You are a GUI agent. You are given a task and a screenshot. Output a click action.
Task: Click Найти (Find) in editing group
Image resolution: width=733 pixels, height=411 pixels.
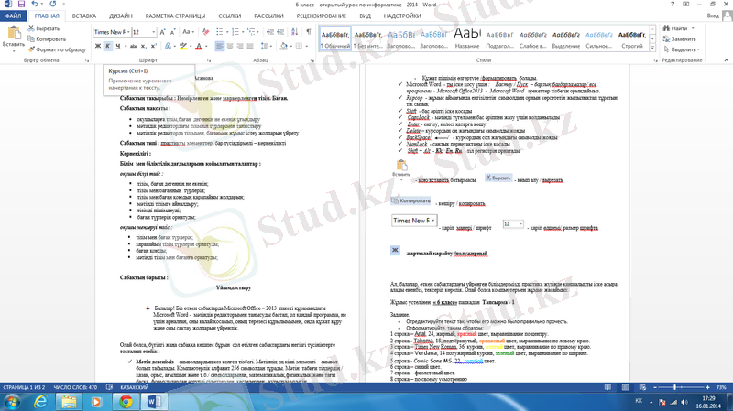[x=677, y=29]
